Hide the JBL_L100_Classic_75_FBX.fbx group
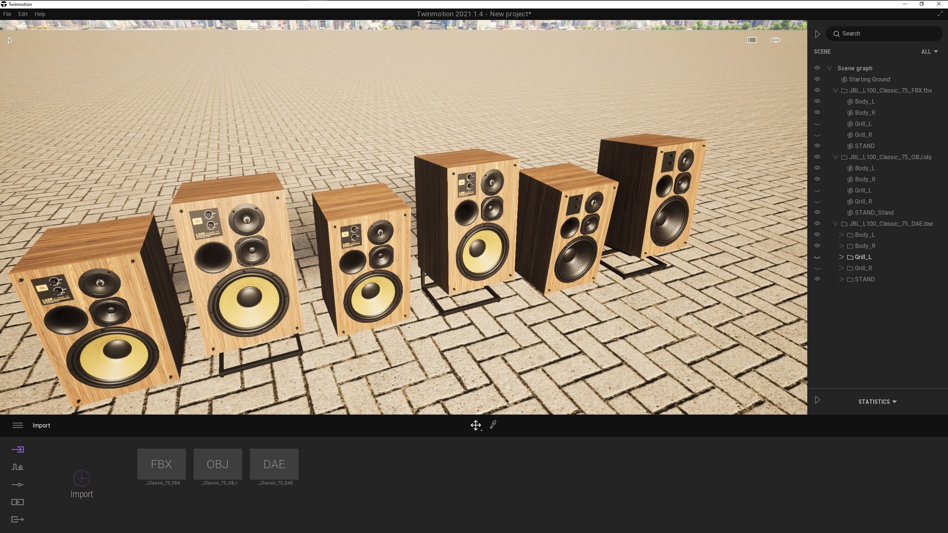Image resolution: width=948 pixels, height=533 pixels. tap(817, 90)
